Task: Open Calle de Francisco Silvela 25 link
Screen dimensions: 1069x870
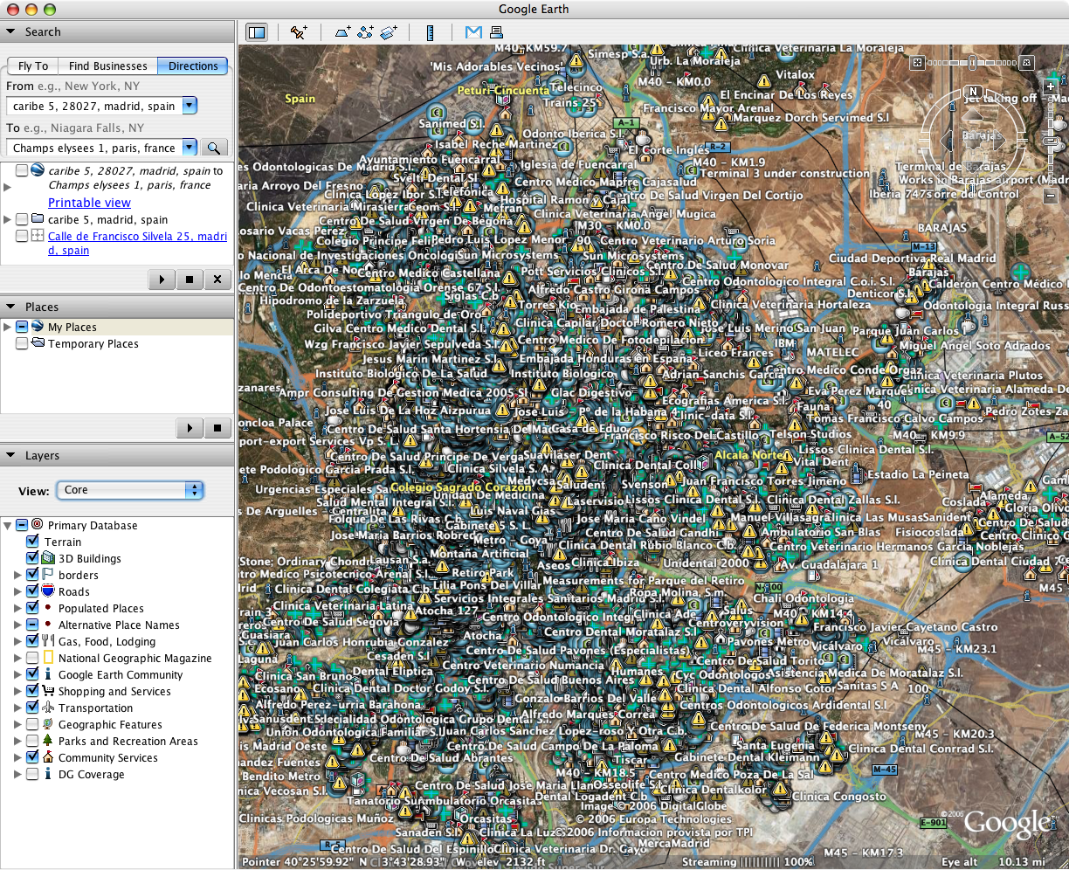Action: coord(138,244)
